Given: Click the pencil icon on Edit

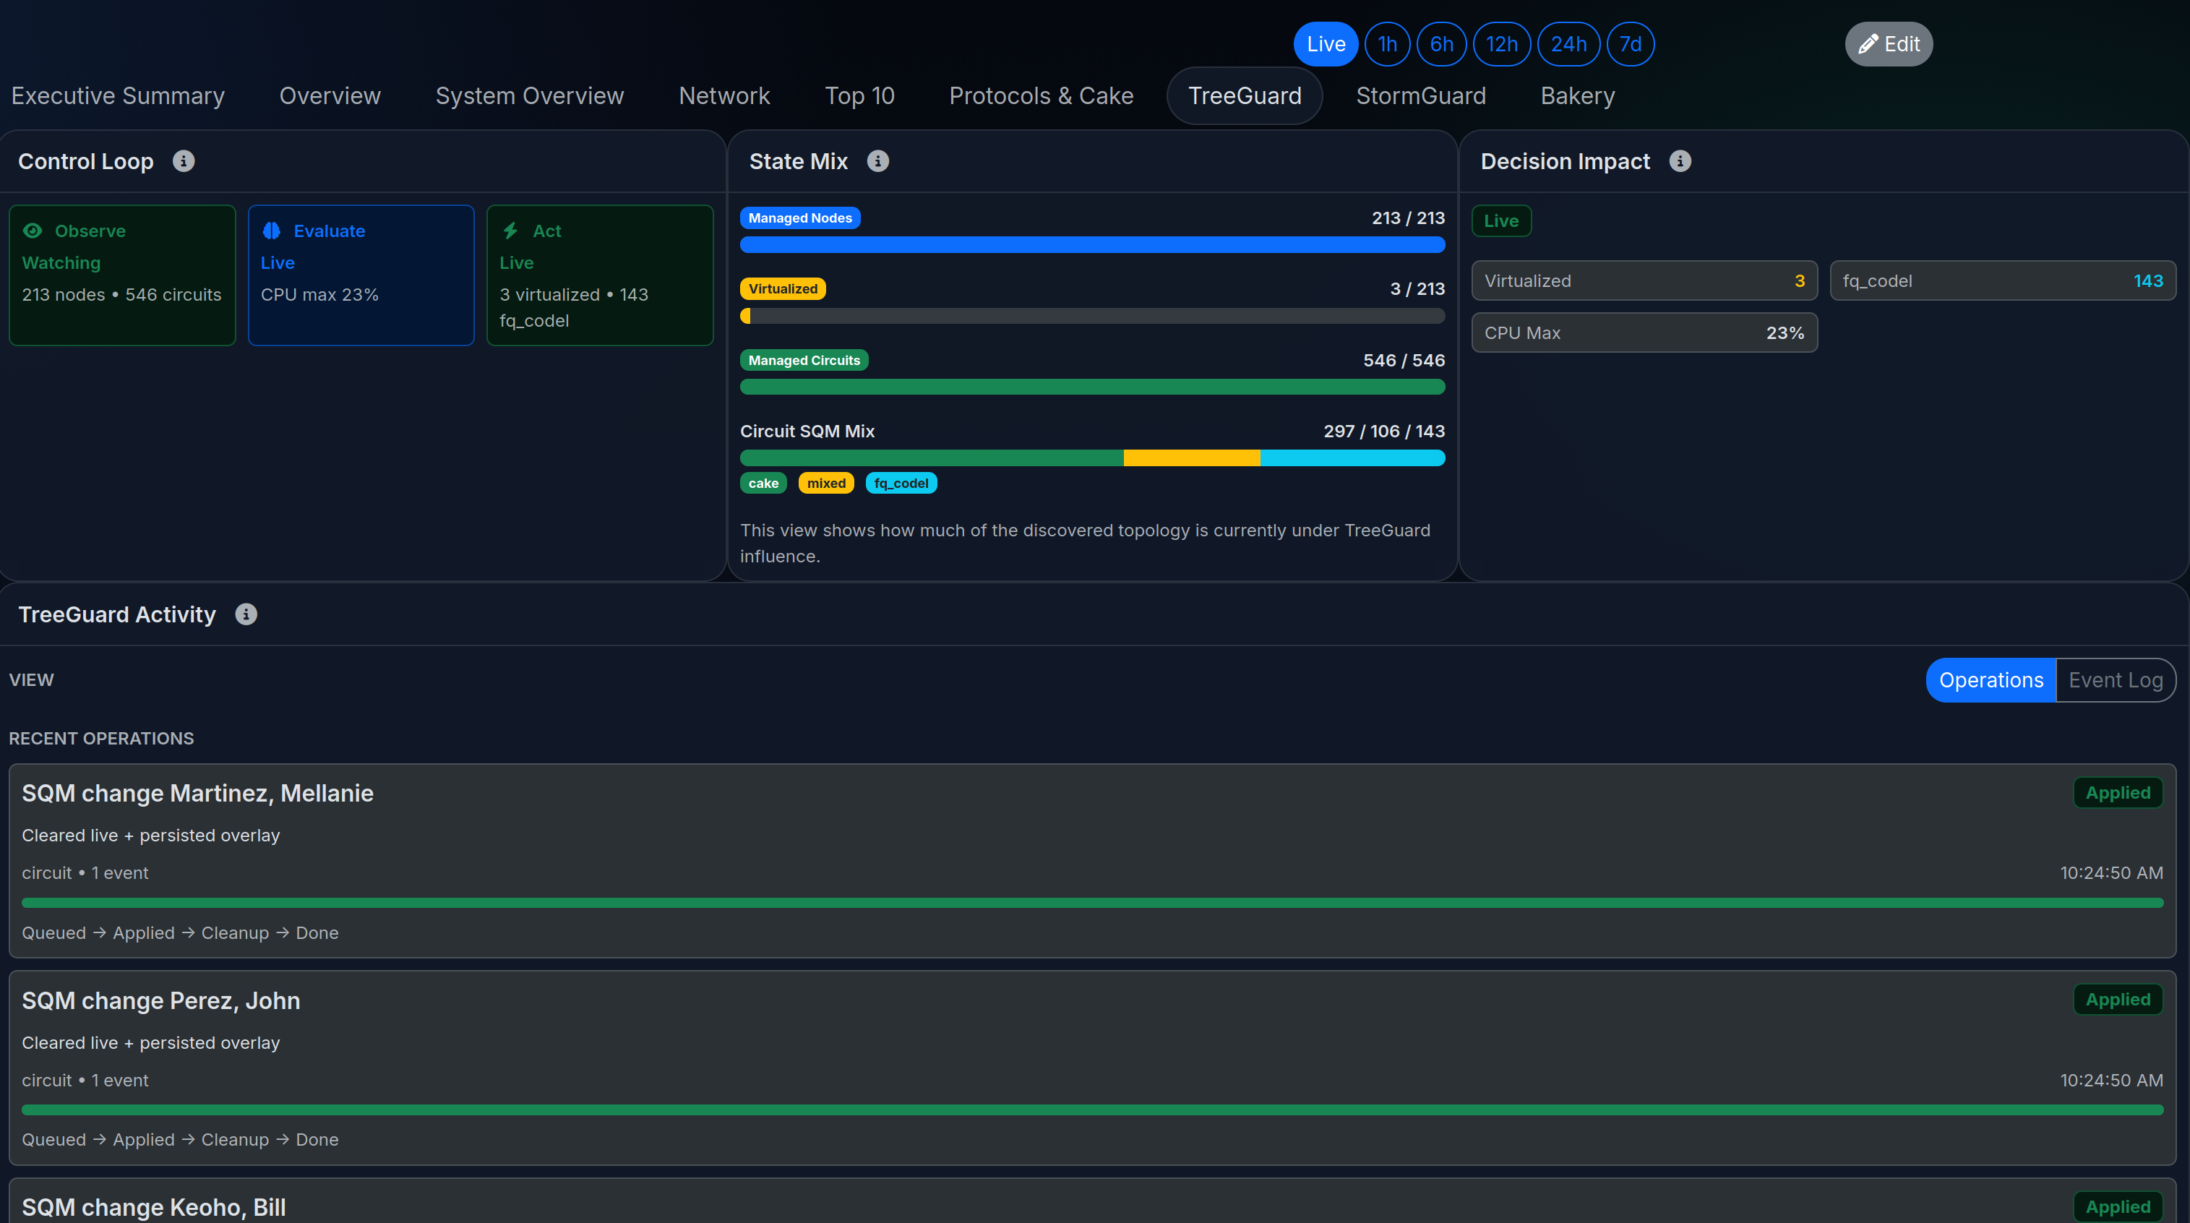Looking at the screenshot, I should coord(1868,44).
